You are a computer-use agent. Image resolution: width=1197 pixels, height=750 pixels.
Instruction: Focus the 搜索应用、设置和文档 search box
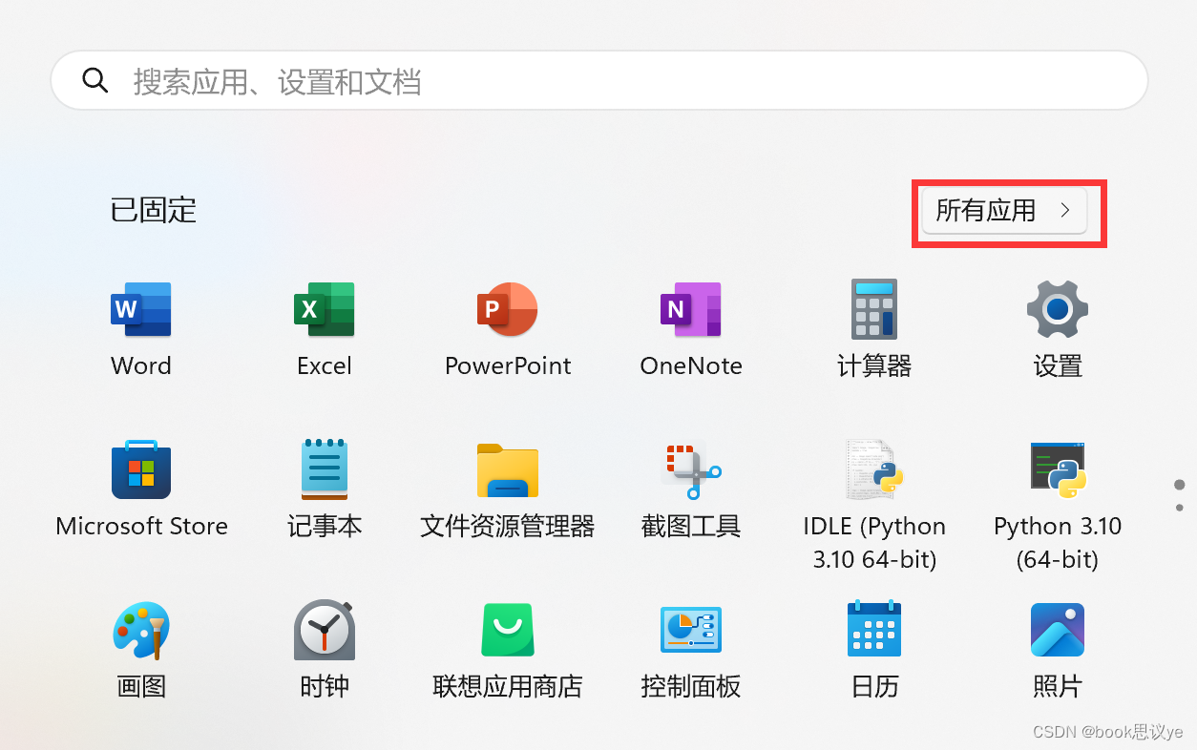click(599, 81)
